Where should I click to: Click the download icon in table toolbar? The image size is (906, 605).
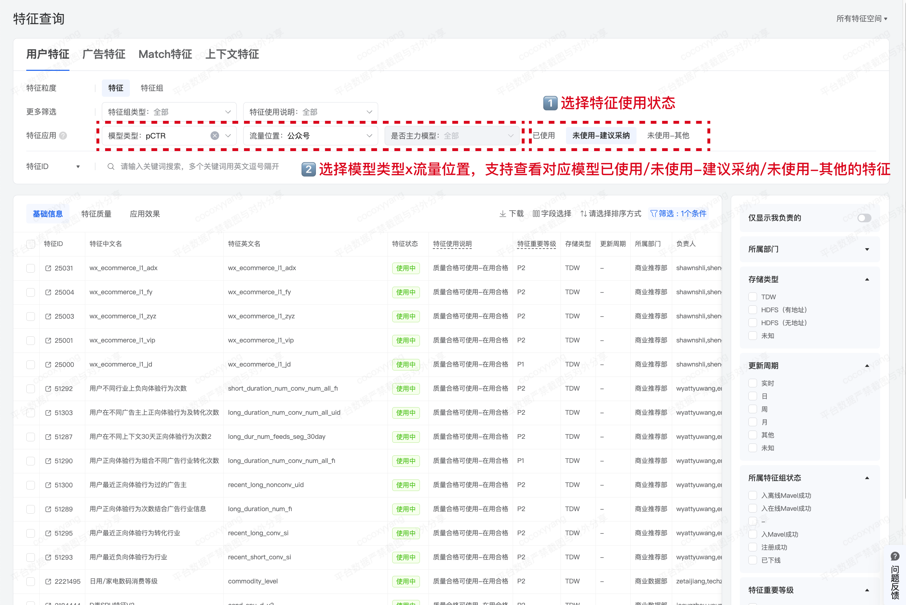502,214
